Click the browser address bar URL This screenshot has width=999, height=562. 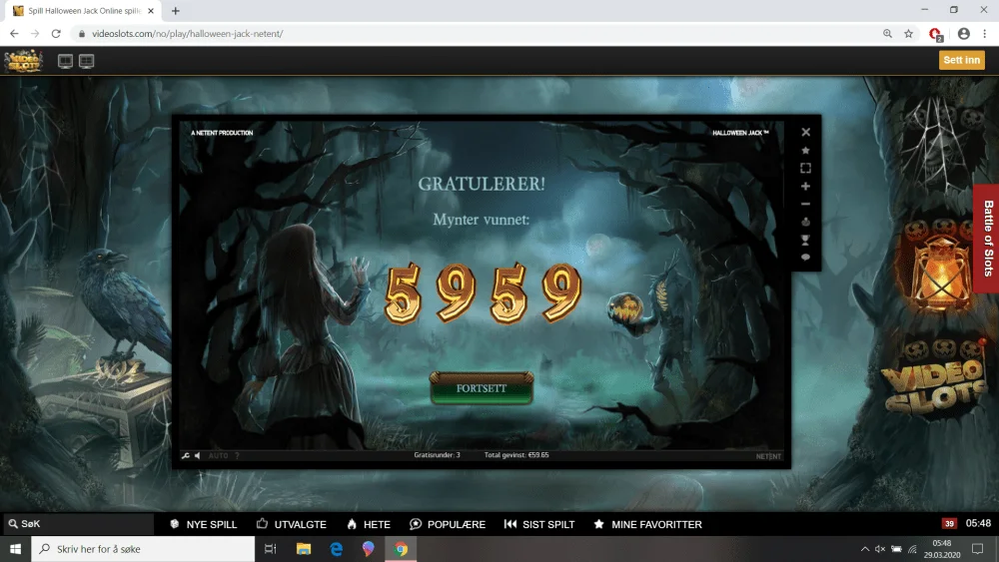coord(188,34)
